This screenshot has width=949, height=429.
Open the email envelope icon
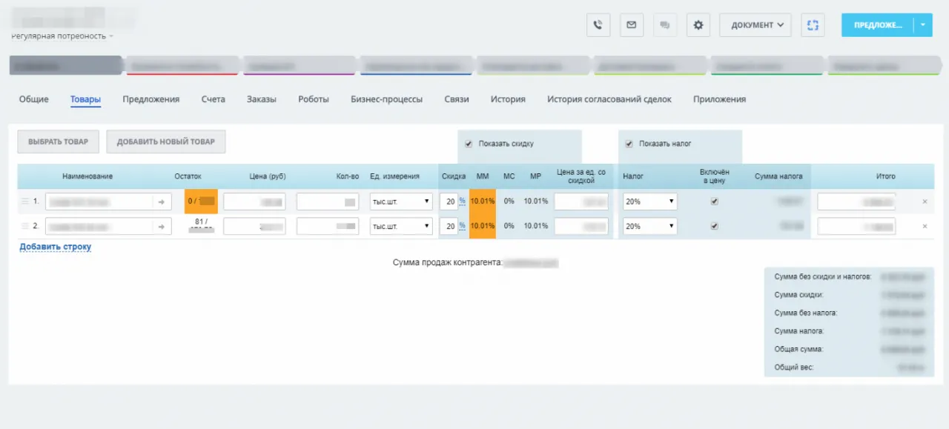[x=631, y=24]
